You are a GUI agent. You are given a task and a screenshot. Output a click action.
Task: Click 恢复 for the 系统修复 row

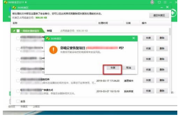148,91
